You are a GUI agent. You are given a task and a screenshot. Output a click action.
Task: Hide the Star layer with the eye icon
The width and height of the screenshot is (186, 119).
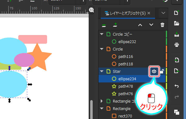point(154,71)
